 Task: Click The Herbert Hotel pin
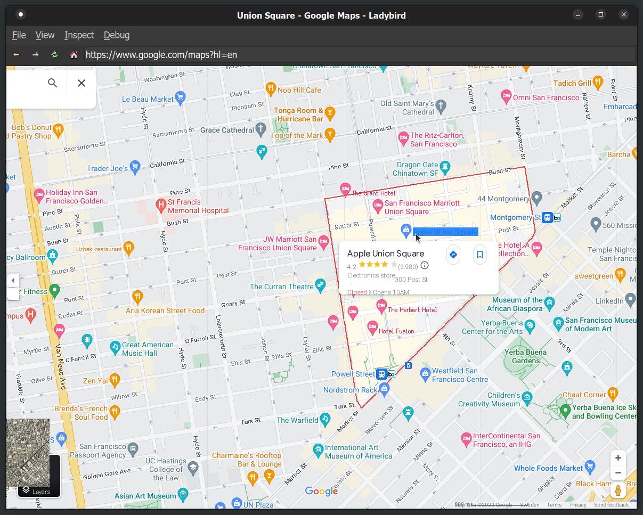(x=381, y=306)
